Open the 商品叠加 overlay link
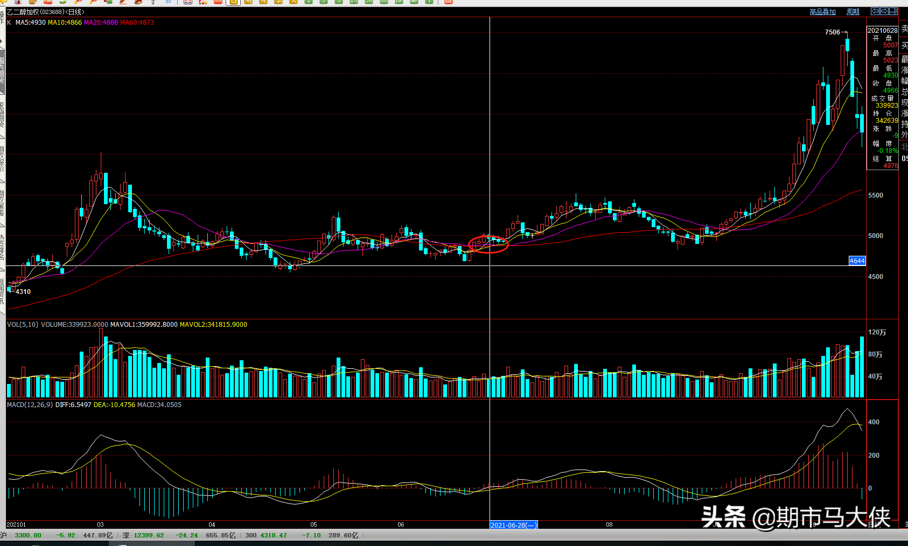The image size is (908, 546). [x=823, y=12]
